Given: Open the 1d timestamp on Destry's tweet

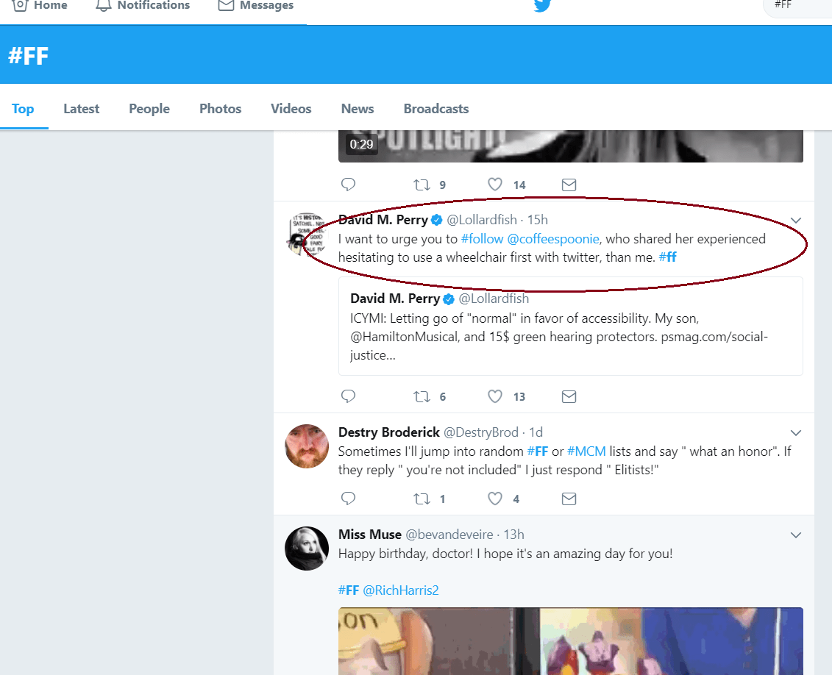Looking at the screenshot, I should click(x=536, y=432).
